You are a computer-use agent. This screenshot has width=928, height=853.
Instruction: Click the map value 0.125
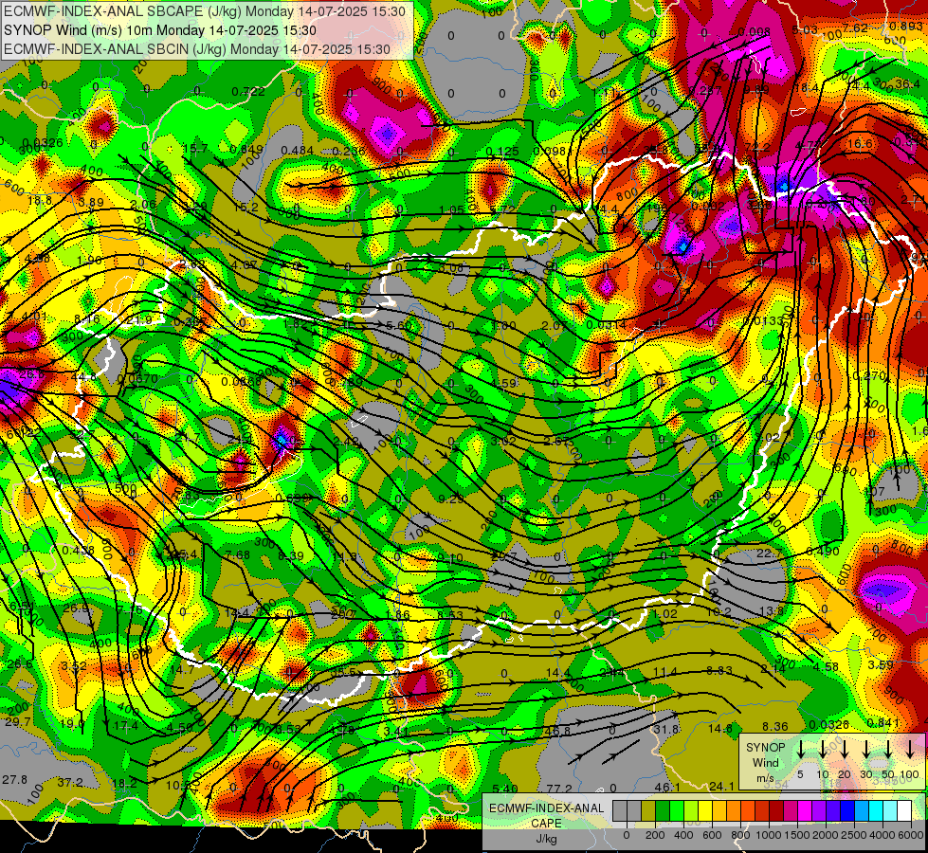coord(501,152)
